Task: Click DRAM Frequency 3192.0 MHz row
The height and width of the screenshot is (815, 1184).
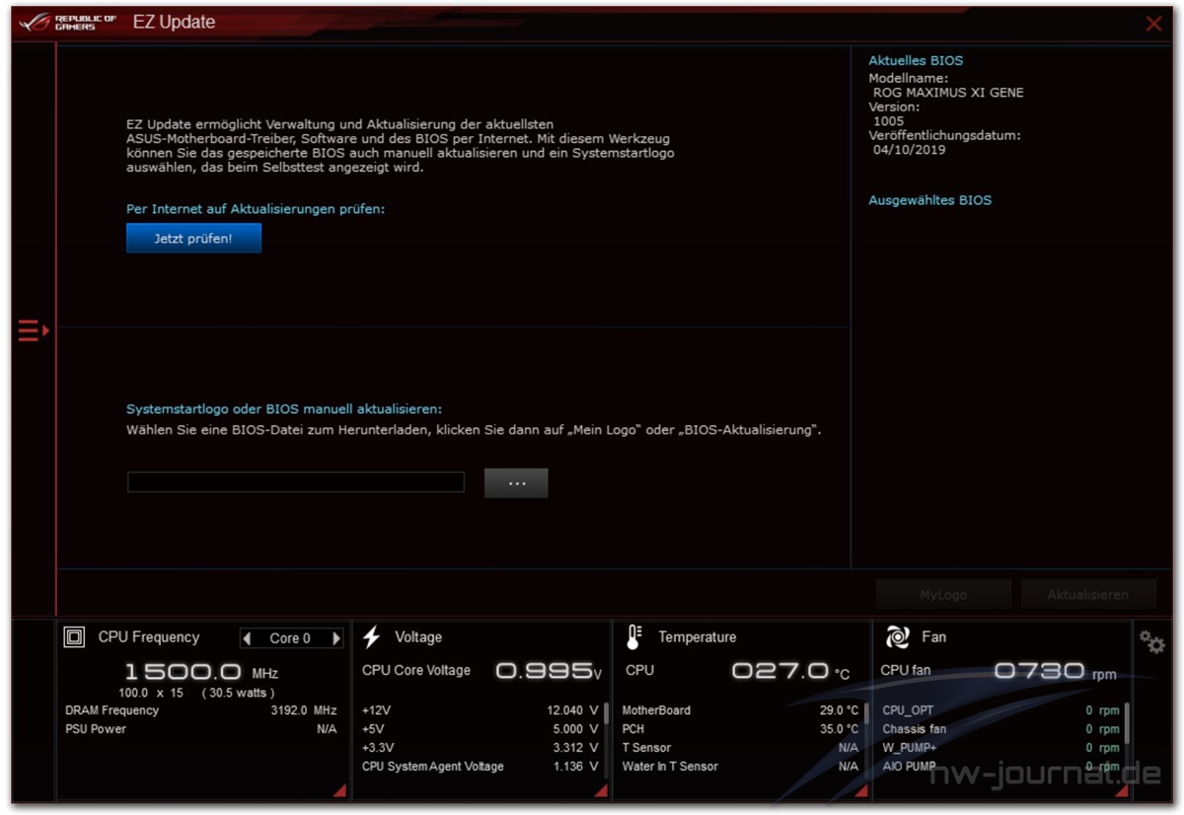Action: (x=201, y=710)
